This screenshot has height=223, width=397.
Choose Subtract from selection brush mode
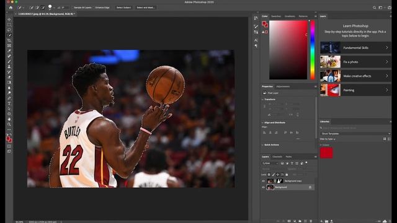[43, 7]
